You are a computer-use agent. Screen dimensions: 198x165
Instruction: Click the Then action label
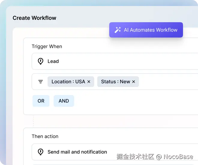click(45, 136)
